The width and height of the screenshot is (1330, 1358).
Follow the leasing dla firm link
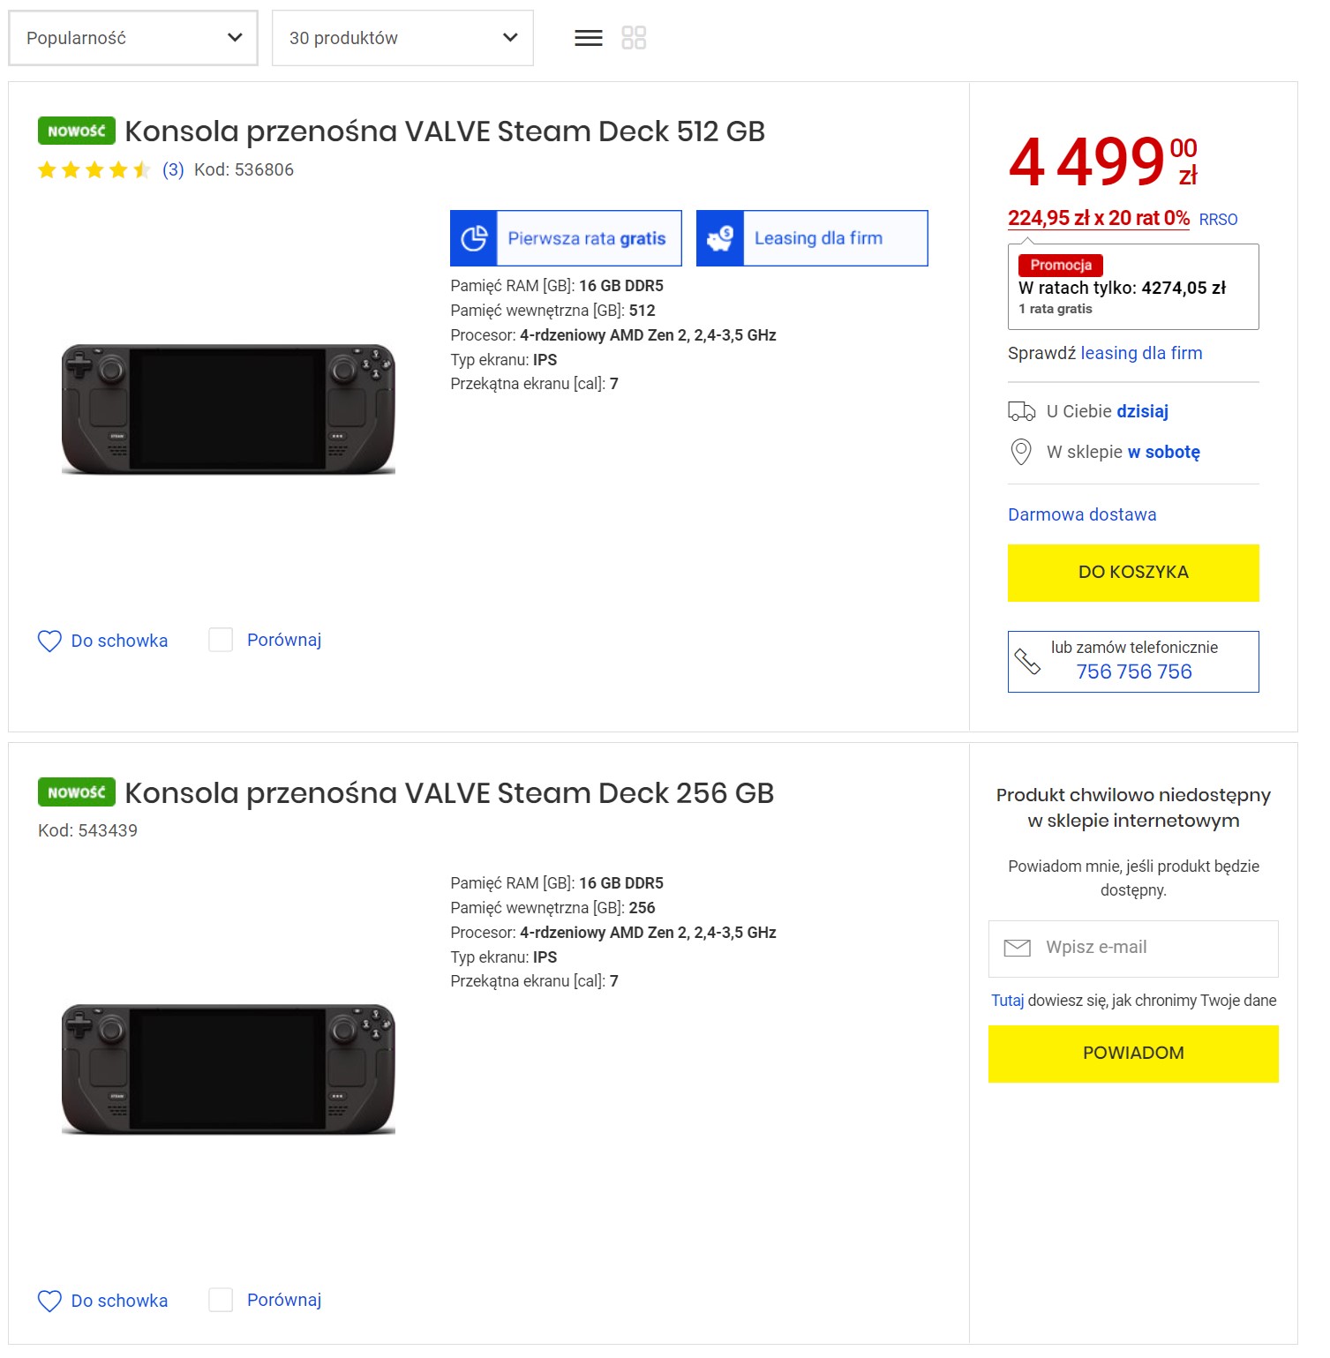click(x=1141, y=353)
